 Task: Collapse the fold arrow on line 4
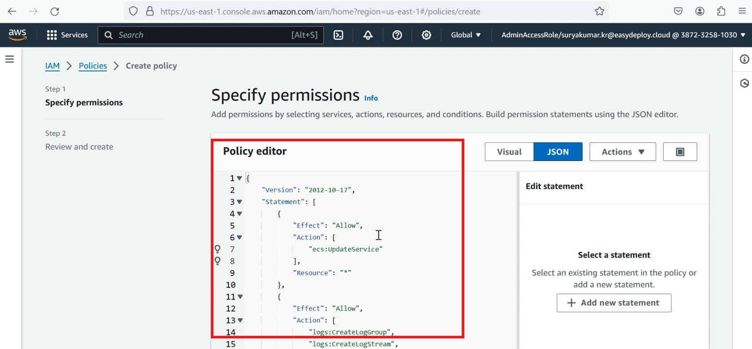click(240, 214)
